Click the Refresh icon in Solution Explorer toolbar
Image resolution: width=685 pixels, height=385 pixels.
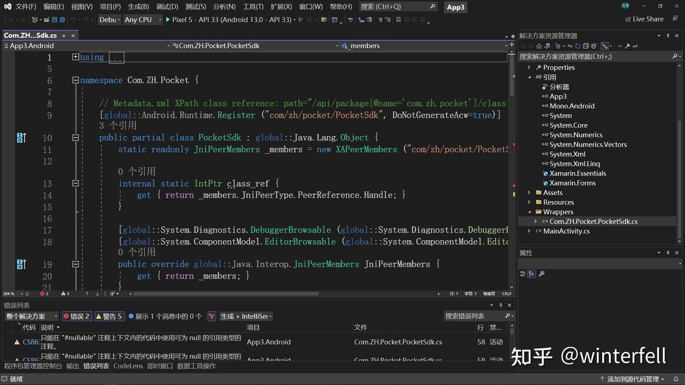(x=577, y=46)
